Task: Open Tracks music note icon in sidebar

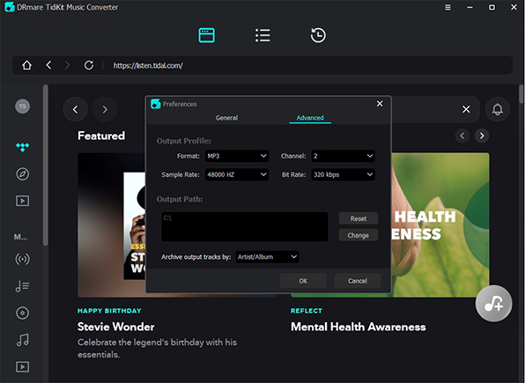Action: point(22,340)
